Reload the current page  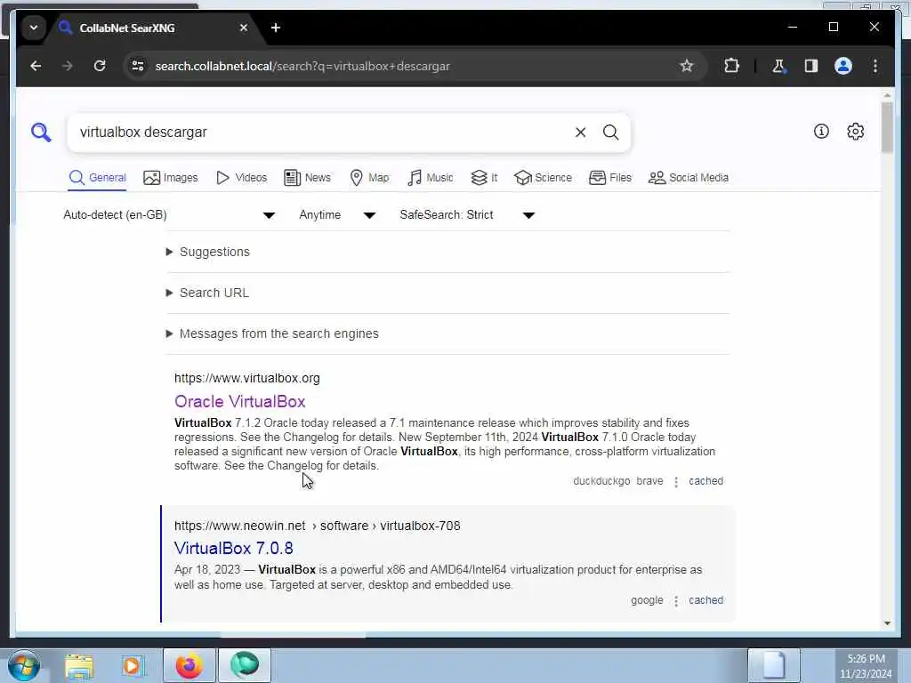[x=100, y=66]
